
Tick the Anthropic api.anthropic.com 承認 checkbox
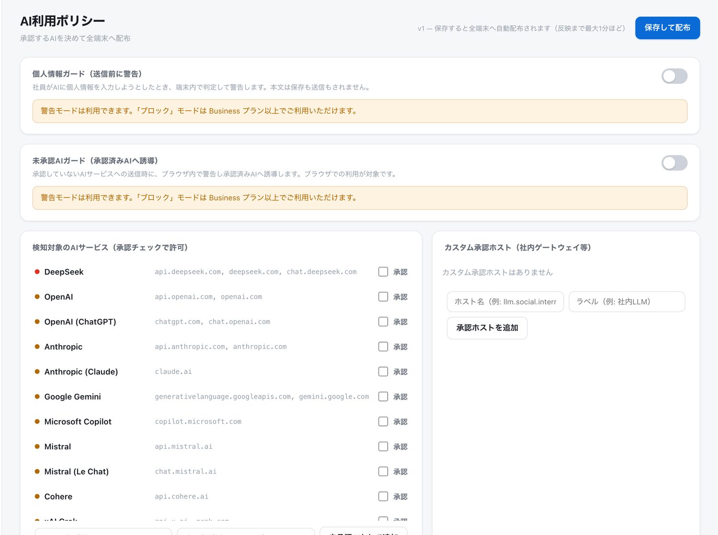(383, 346)
